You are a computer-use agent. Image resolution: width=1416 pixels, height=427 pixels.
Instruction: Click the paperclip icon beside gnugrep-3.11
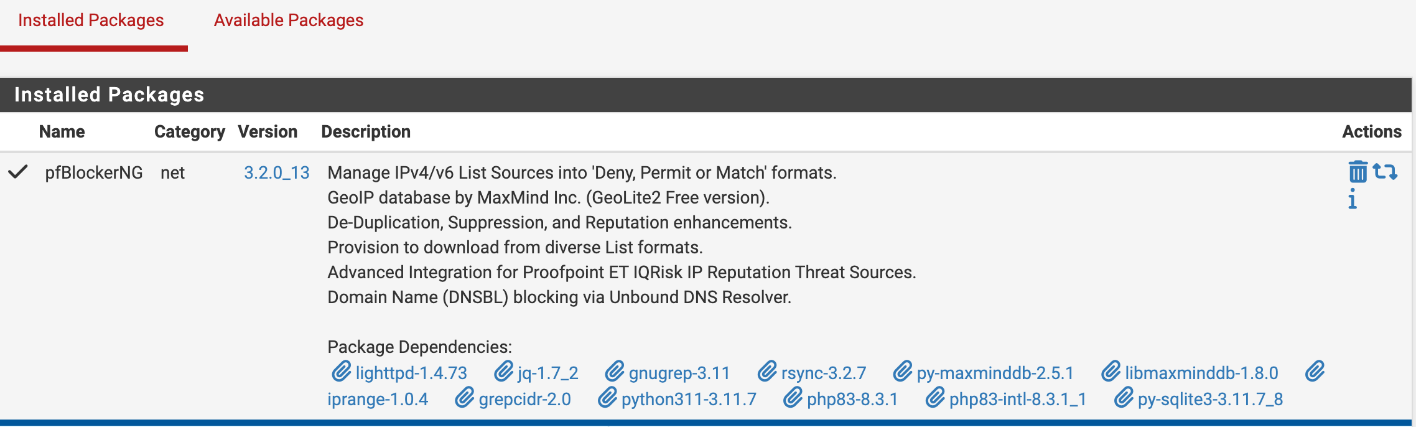click(x=614, y=372)
